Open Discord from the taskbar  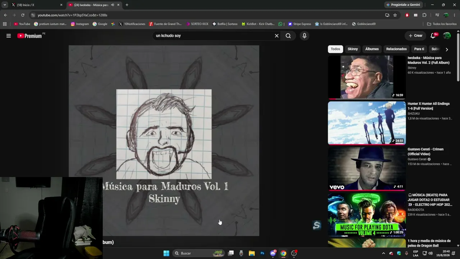click(273, 253)
